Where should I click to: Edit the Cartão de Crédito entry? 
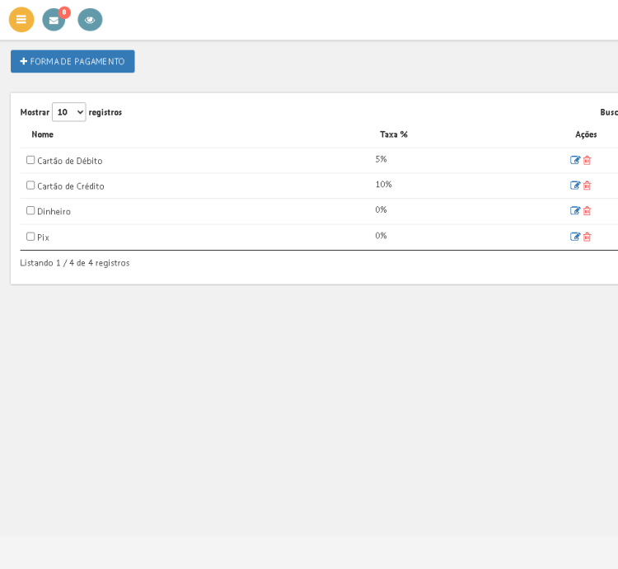click(575, 186)
